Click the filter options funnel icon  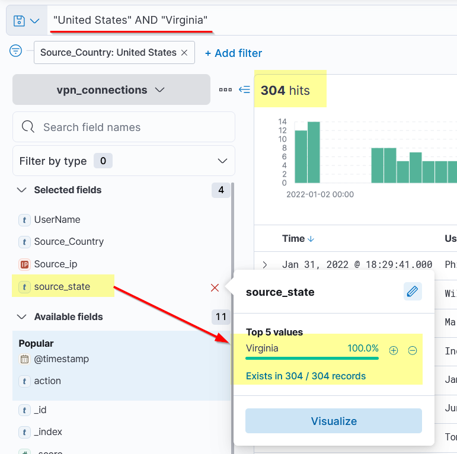[16, 52]
